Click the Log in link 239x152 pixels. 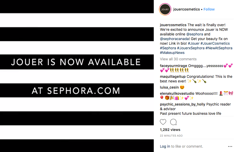click(x=165, y=146)
